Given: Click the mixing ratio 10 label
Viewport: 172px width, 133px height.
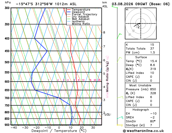Looking at the screenshot, I should [x=83, y=80].
